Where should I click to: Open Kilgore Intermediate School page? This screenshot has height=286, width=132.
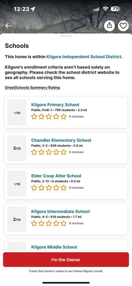click(60, 211)
